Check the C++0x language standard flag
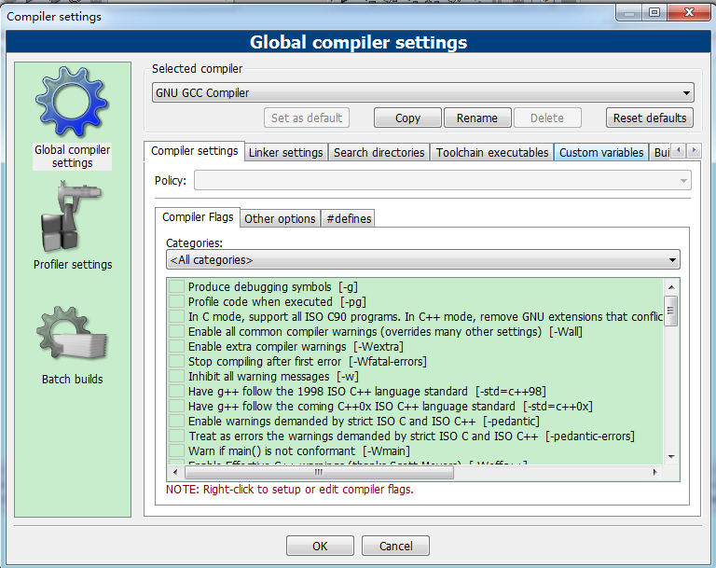Image resolution: width=716 pixels, height=568 pixels. tap(176, 407)
